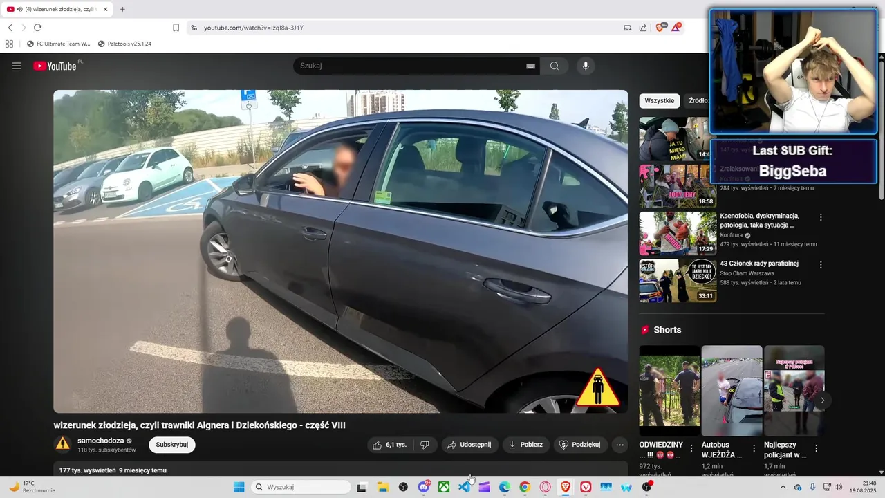885x498 pixels.
Task: Open the 'Najlepszy policjant' short thumbnail
Action: 794,391
